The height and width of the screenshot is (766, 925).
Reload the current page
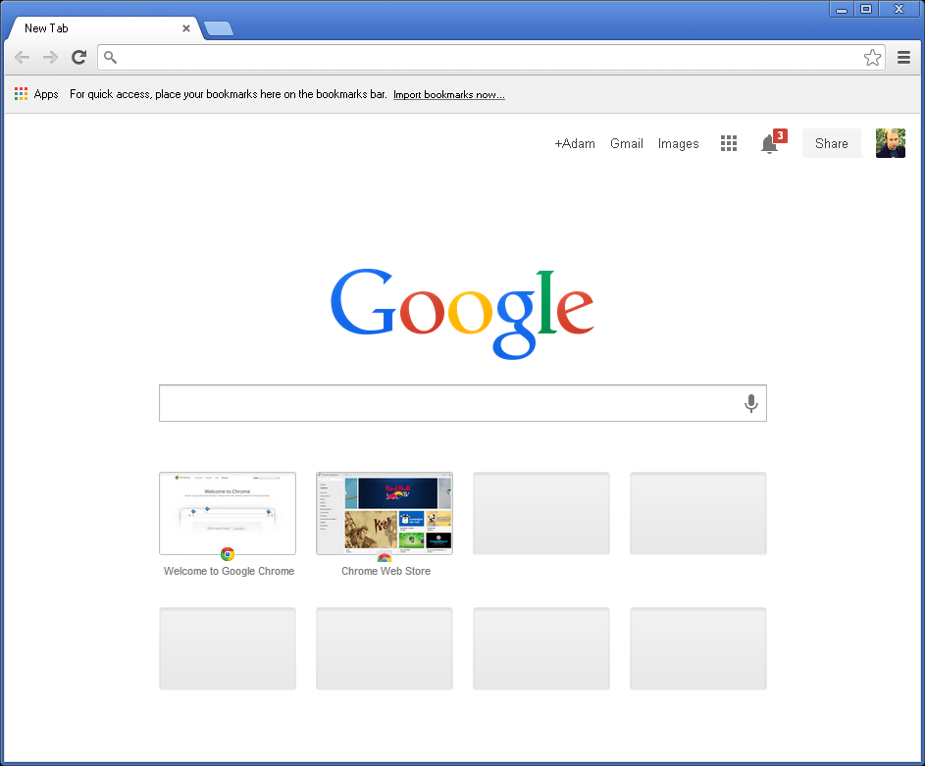tap(79, 58)
